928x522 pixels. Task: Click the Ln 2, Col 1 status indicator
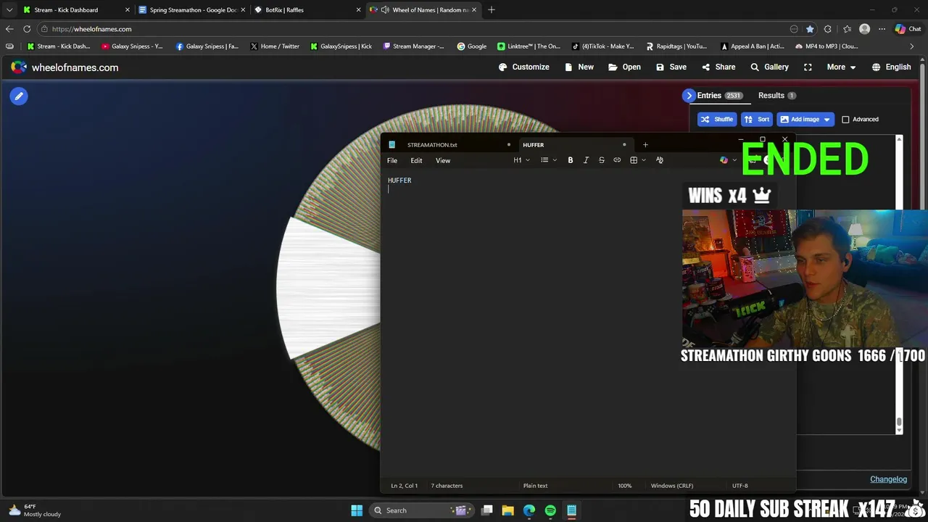(x=405, y=486)
